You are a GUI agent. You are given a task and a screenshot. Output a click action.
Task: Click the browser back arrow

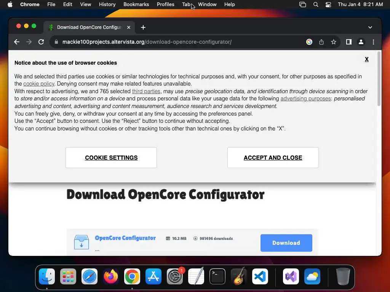[17, 42]
